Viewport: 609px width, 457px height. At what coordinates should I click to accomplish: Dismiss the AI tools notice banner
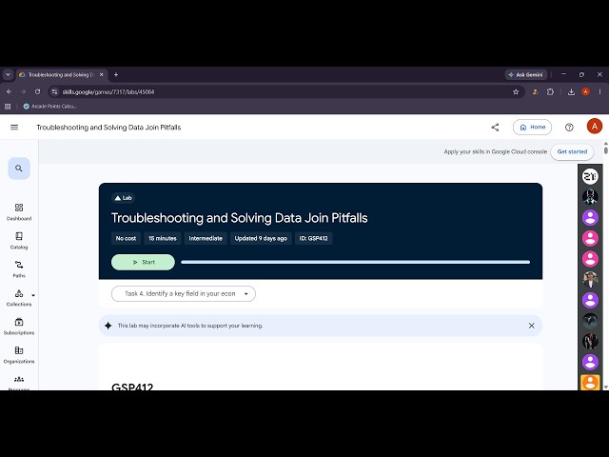531,326
